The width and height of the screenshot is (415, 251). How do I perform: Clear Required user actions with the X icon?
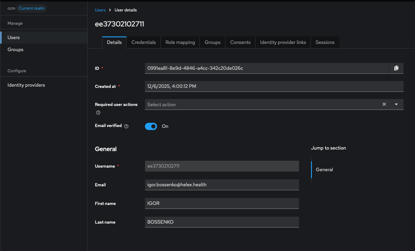pyautogui.click(x=384, y=104)
